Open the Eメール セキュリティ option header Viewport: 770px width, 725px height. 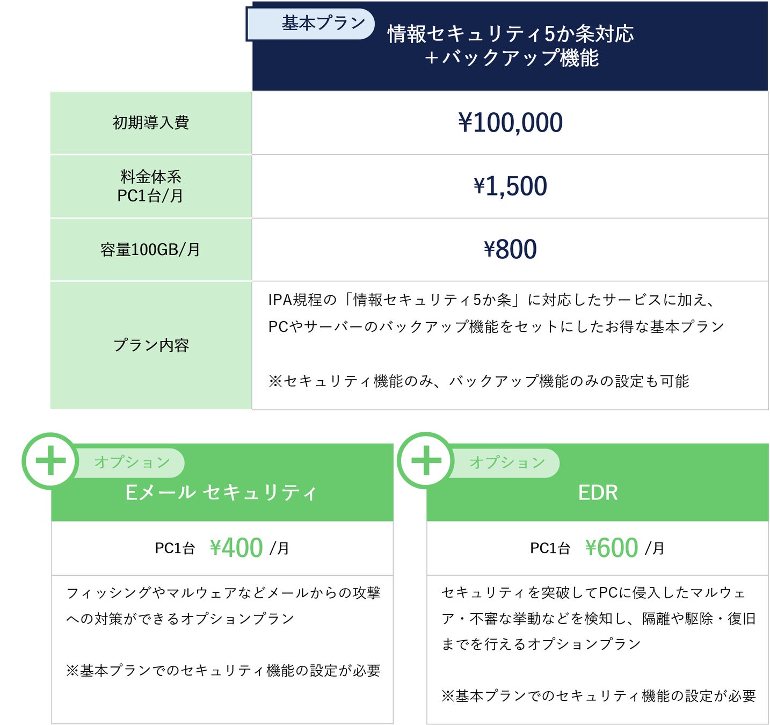click(221, 493)
